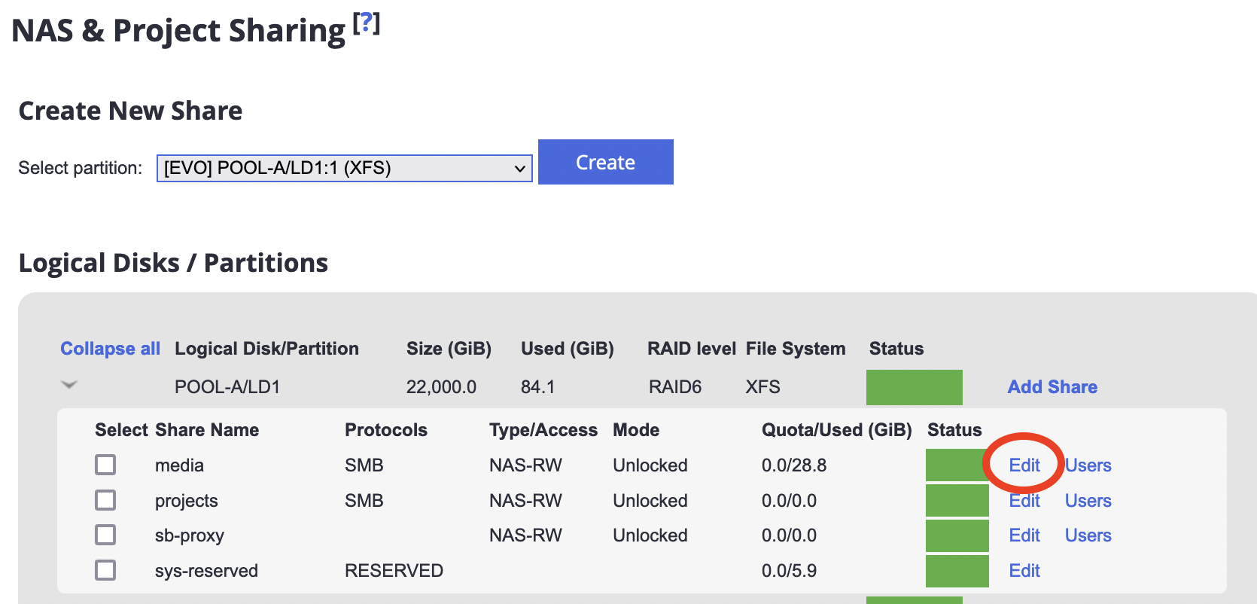The image size is (1257, 604).
Task: Click the 0.0/5.9 quota value
Action: pyautogui.click(x=789, y=571)
